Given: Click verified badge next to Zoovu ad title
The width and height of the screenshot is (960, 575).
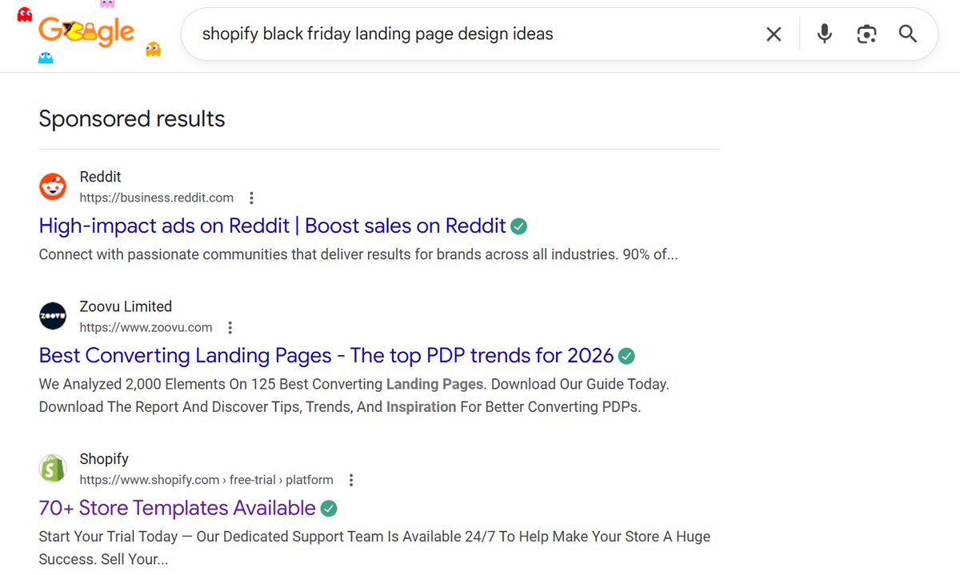Looking at the screenshot, I should click(626, 356).
